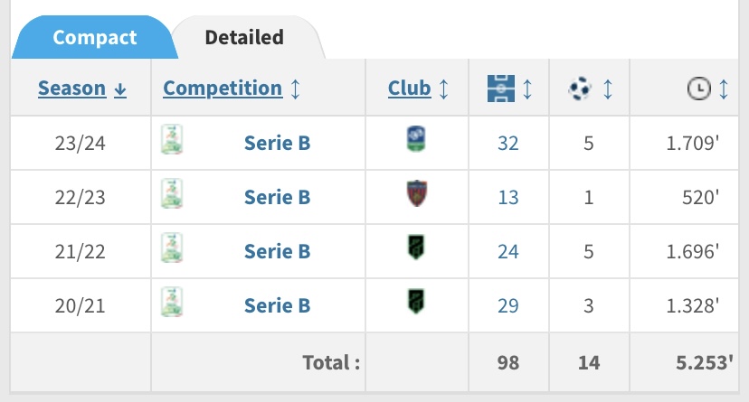Open the 21/22 season club crest
Screen dimensions: 749x402
coord(416,248)
